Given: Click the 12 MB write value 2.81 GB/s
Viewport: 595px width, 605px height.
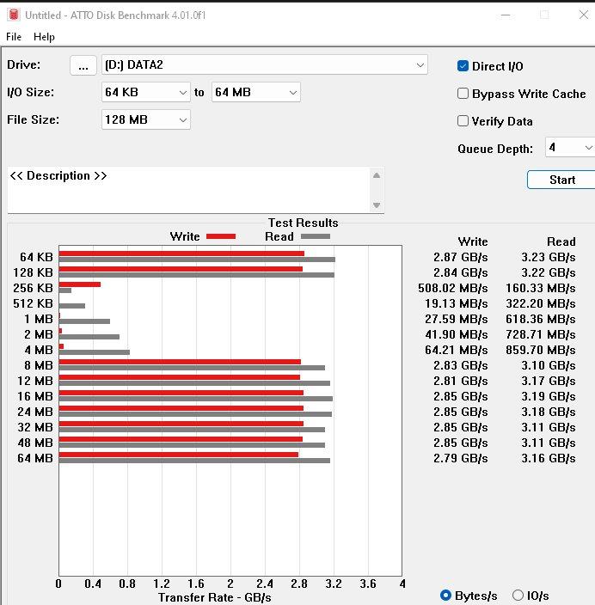Looking at the screenshot, I should coord(460,381).
